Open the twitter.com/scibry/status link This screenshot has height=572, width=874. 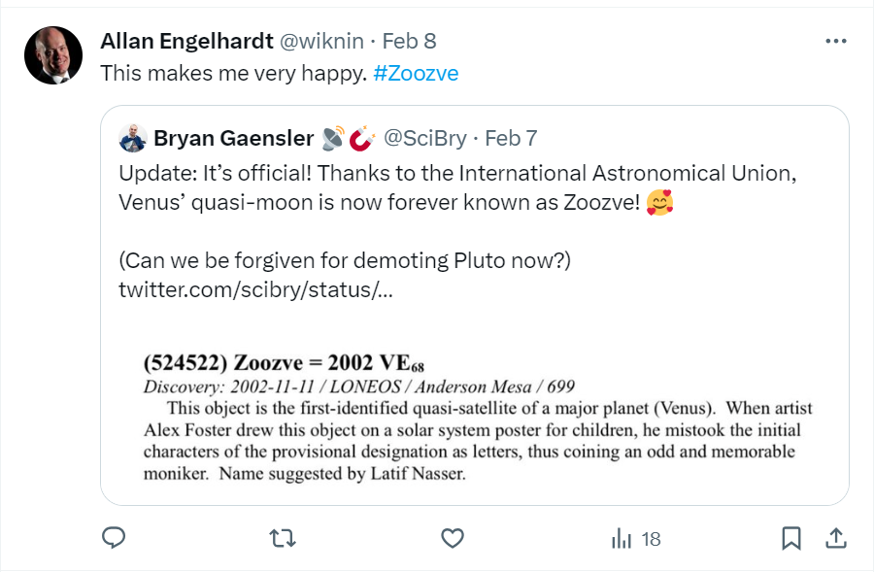255,289
